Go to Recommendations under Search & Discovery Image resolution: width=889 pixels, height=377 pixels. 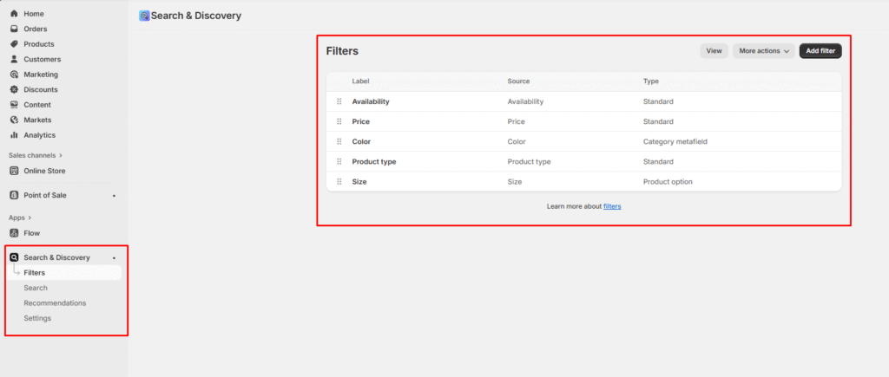(x=55, y=302)
